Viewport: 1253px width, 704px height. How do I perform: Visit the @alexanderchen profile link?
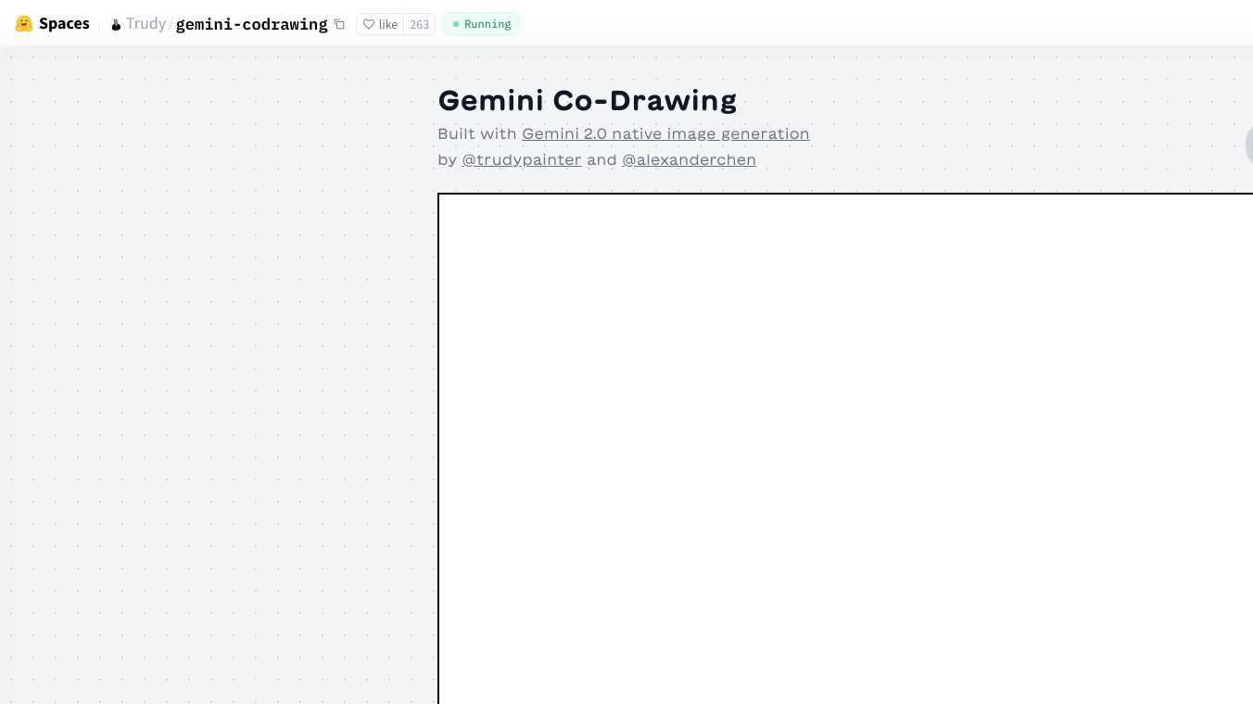coord(689,159)
